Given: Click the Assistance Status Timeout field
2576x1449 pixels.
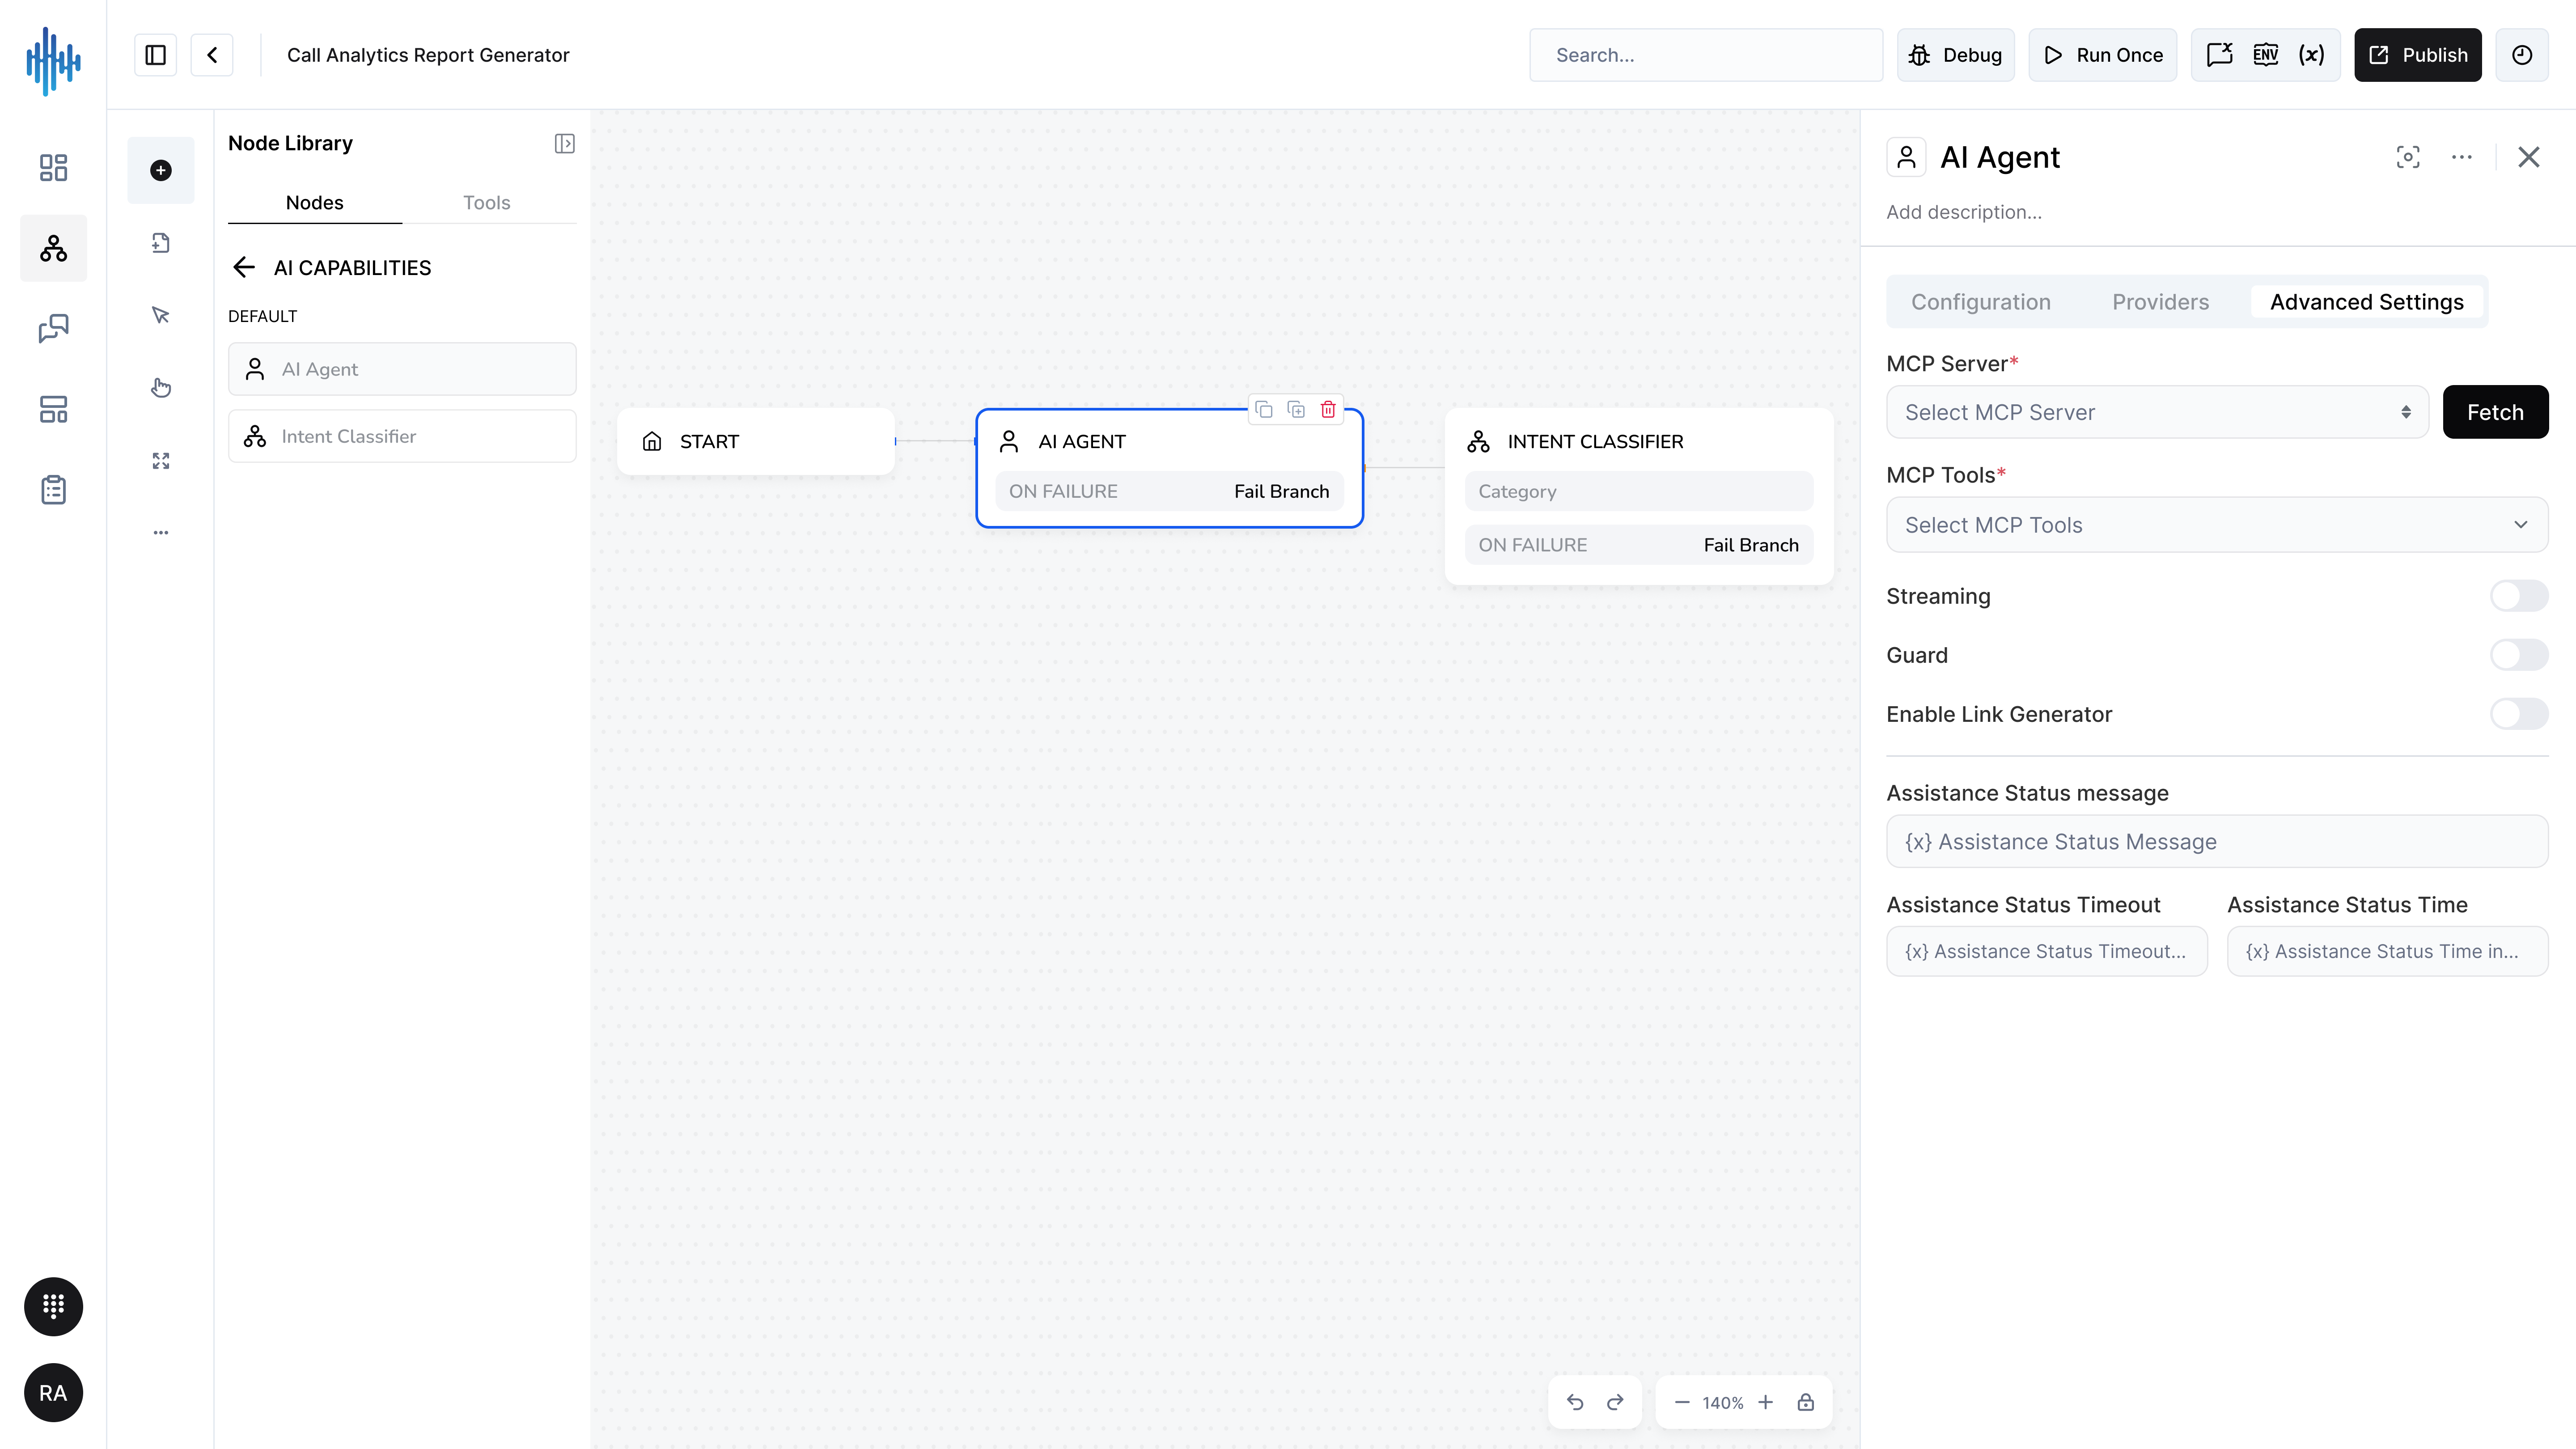Looking at the screenshot, I should tap(2047, 951).
